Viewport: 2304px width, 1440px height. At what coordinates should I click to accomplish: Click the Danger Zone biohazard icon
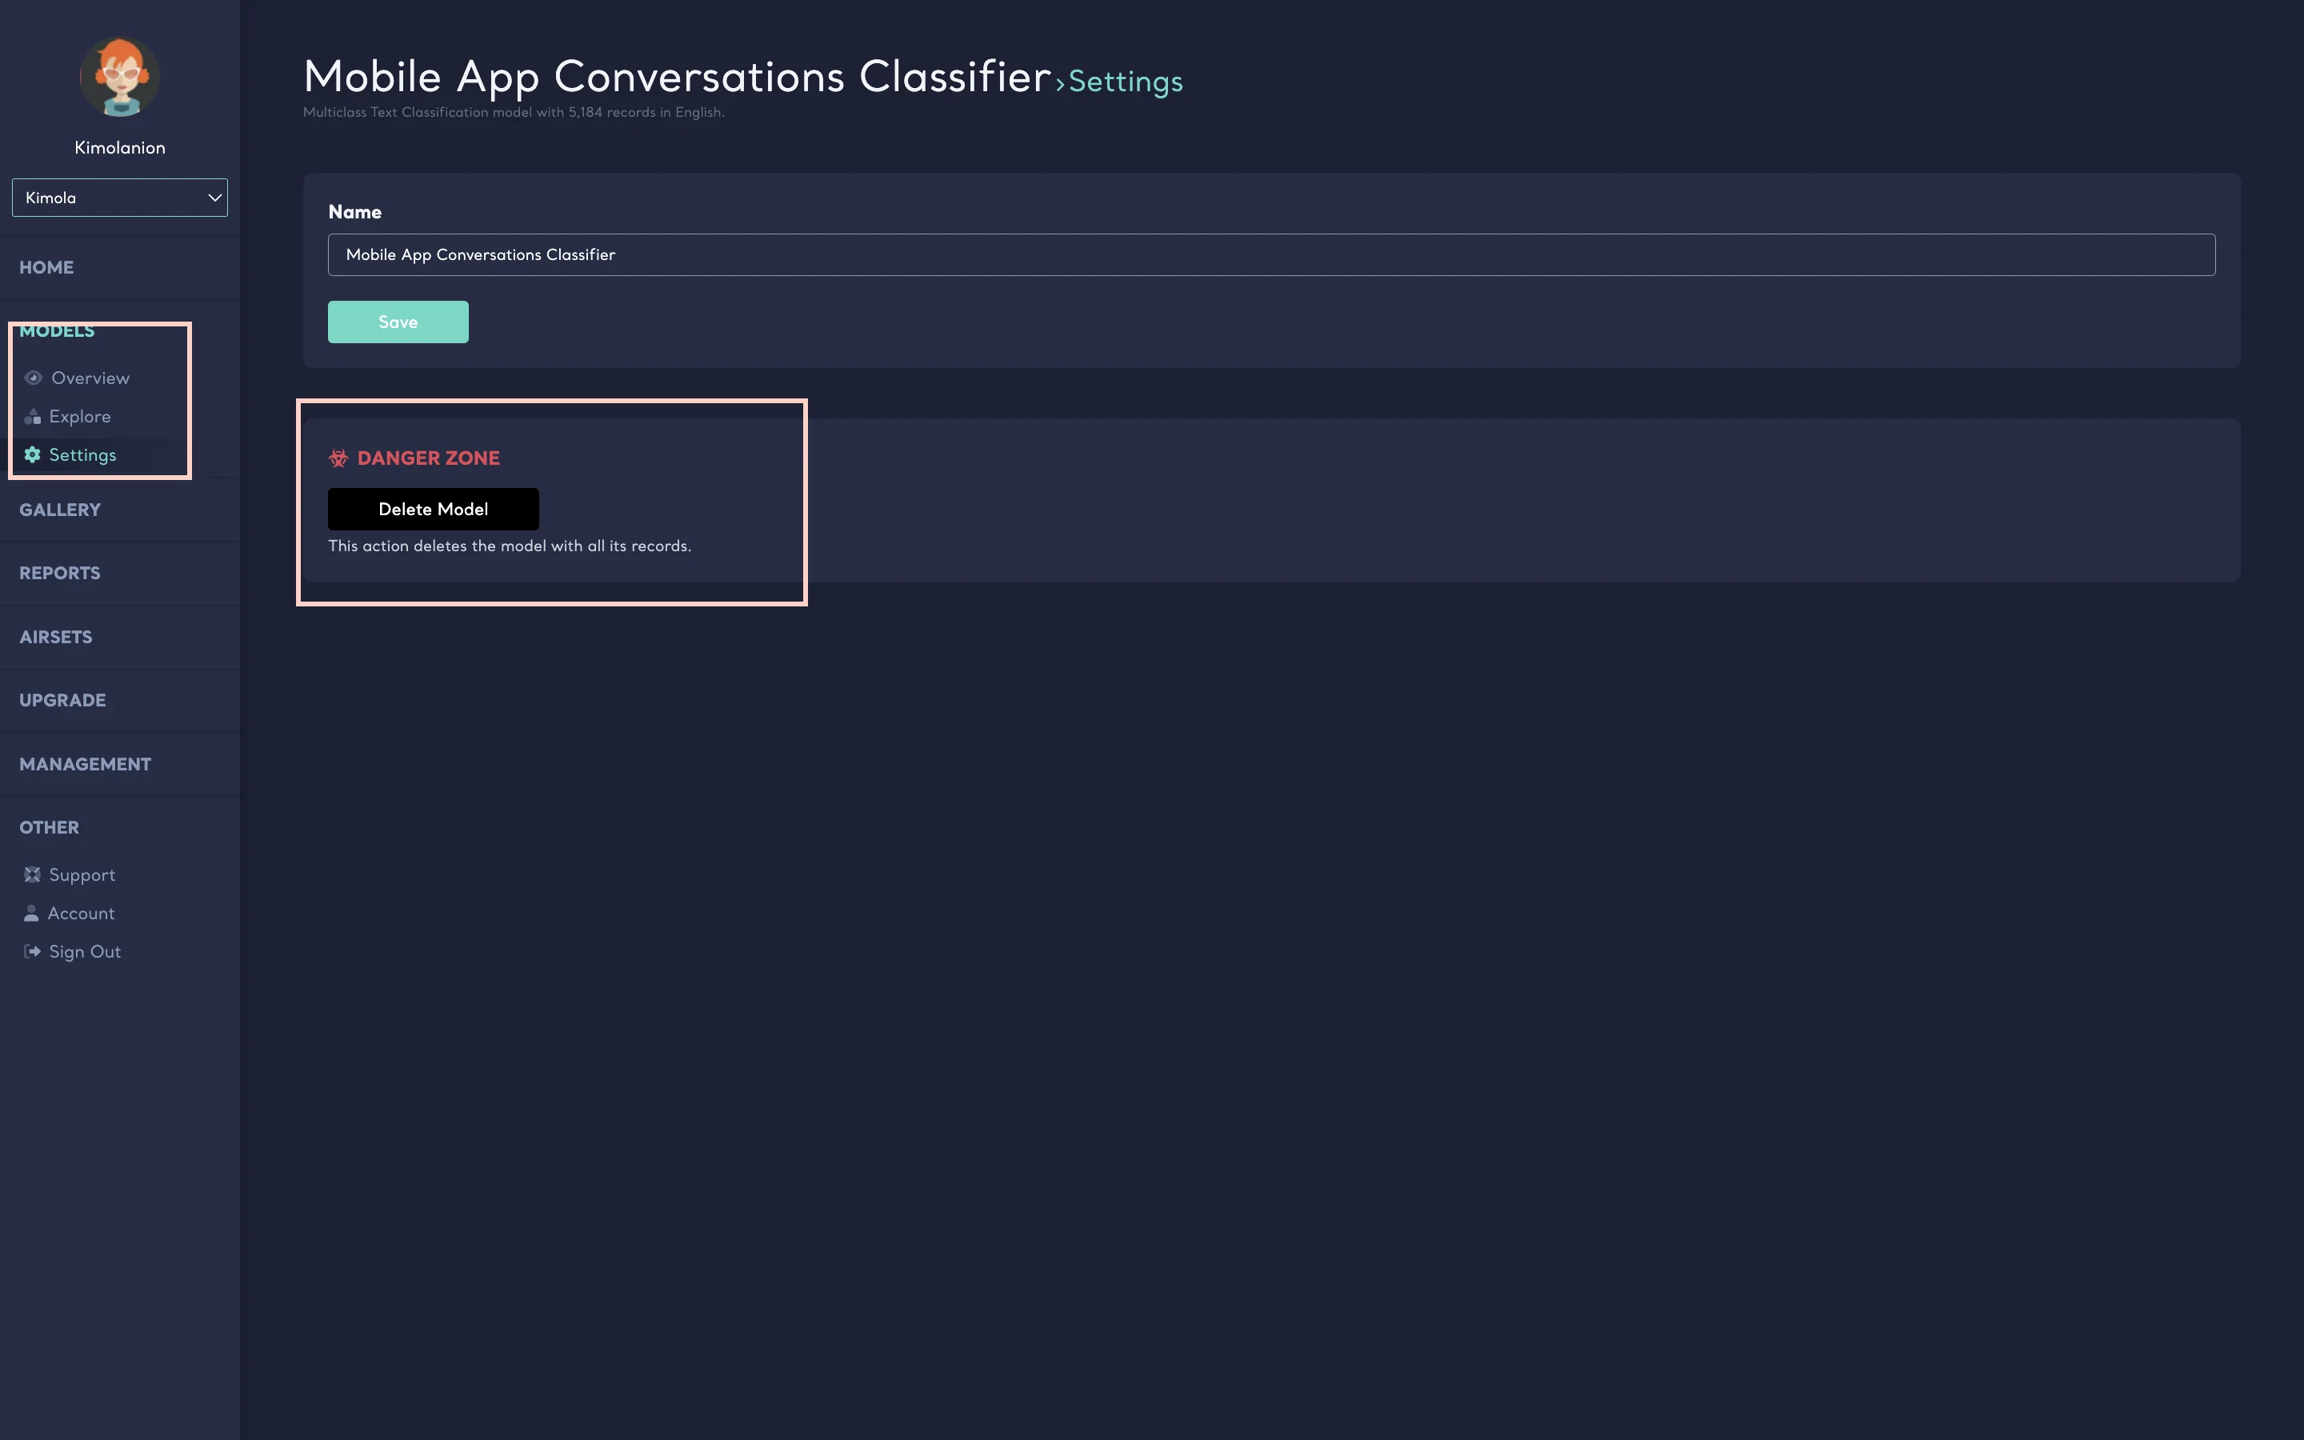coord(339,458)
